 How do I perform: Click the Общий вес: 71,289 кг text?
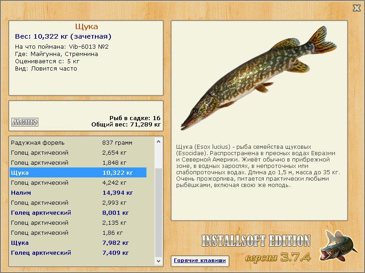126,124
